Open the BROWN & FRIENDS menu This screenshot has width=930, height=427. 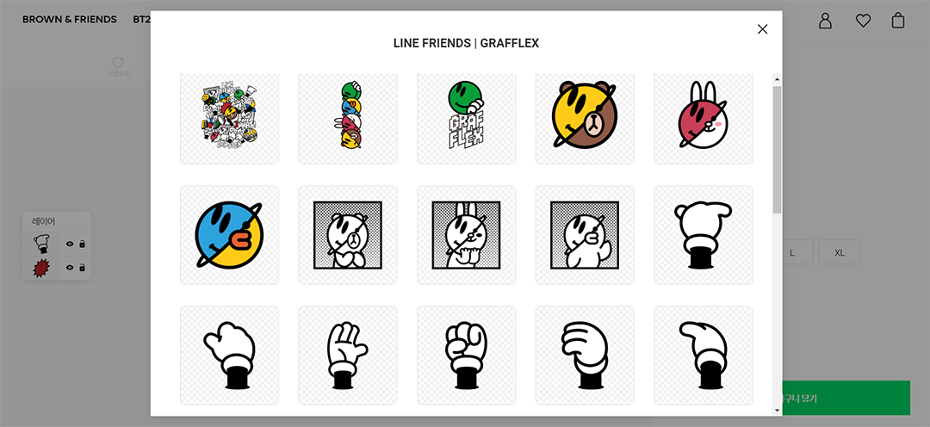pos(70,20)
